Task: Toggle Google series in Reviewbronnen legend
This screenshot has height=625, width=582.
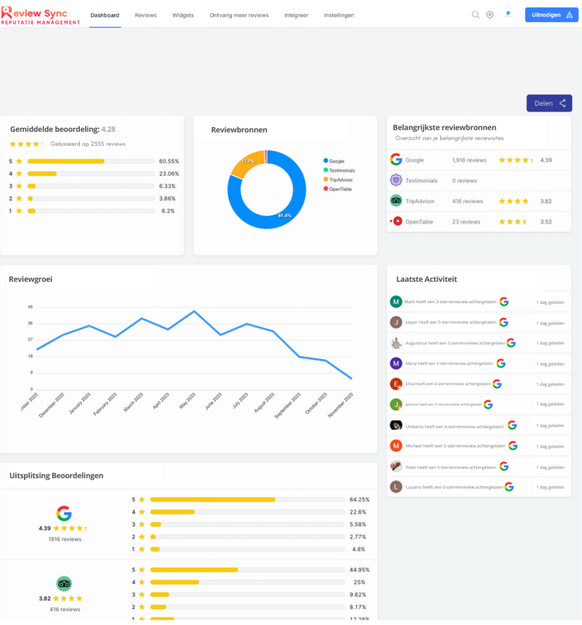Action: click(x=337, y=161)
